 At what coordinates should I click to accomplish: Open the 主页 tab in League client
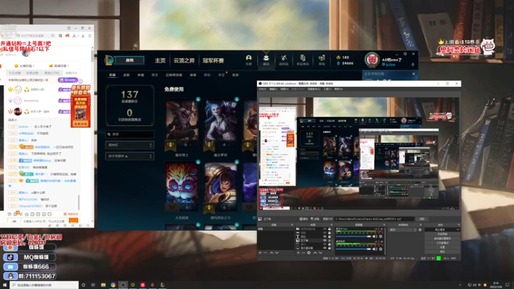[160, 60]
